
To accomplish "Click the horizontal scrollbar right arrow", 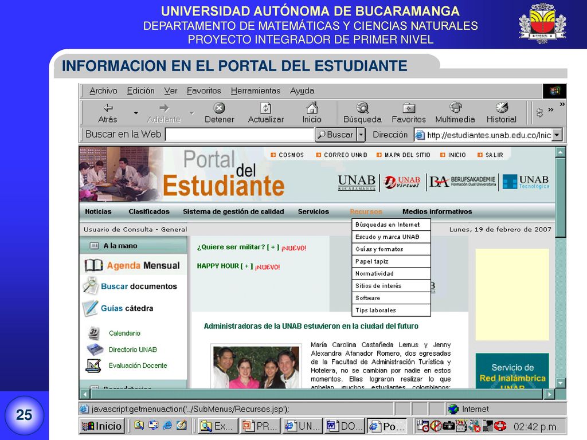I will (x=549, y=394).
